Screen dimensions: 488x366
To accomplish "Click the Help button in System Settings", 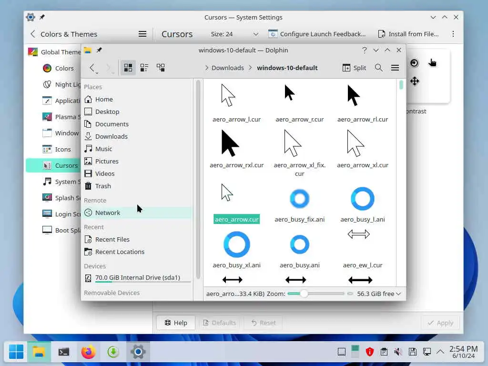I will click(176, 323).
